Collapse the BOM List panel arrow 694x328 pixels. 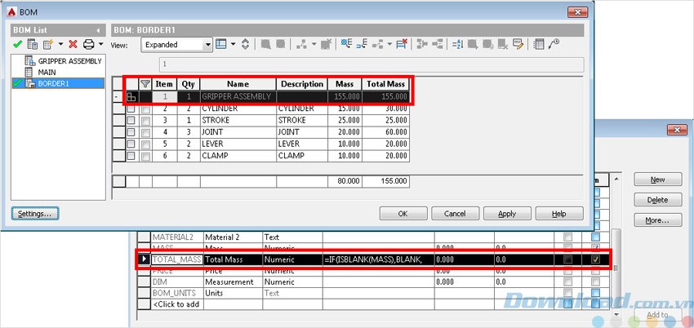(98, 30)
